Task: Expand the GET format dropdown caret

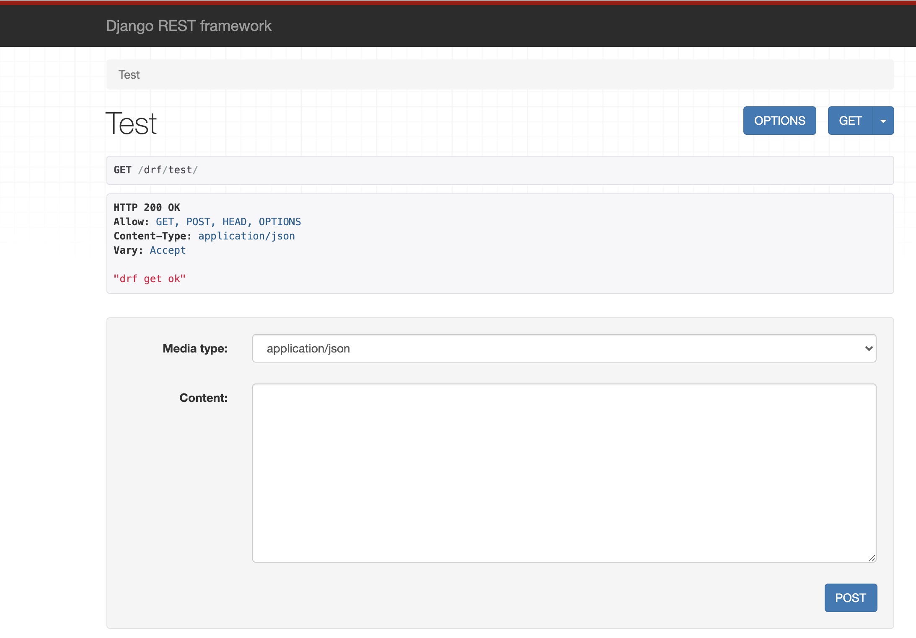Action: 883,121
